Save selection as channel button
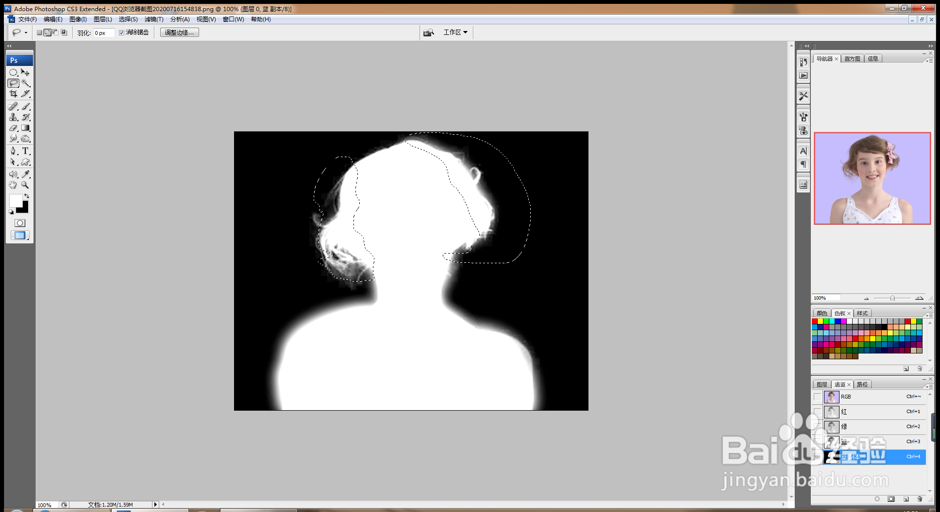Viewport: 940px width, 512px height. pos(891,499)
